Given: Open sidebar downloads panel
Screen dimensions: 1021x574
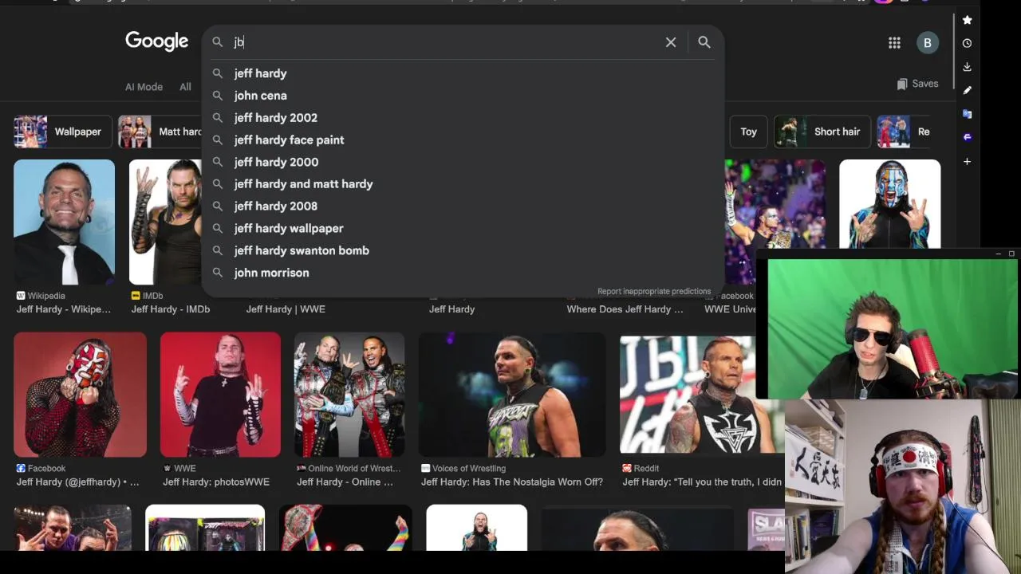Looking at the screenshot, I should (x=967, y=67).
